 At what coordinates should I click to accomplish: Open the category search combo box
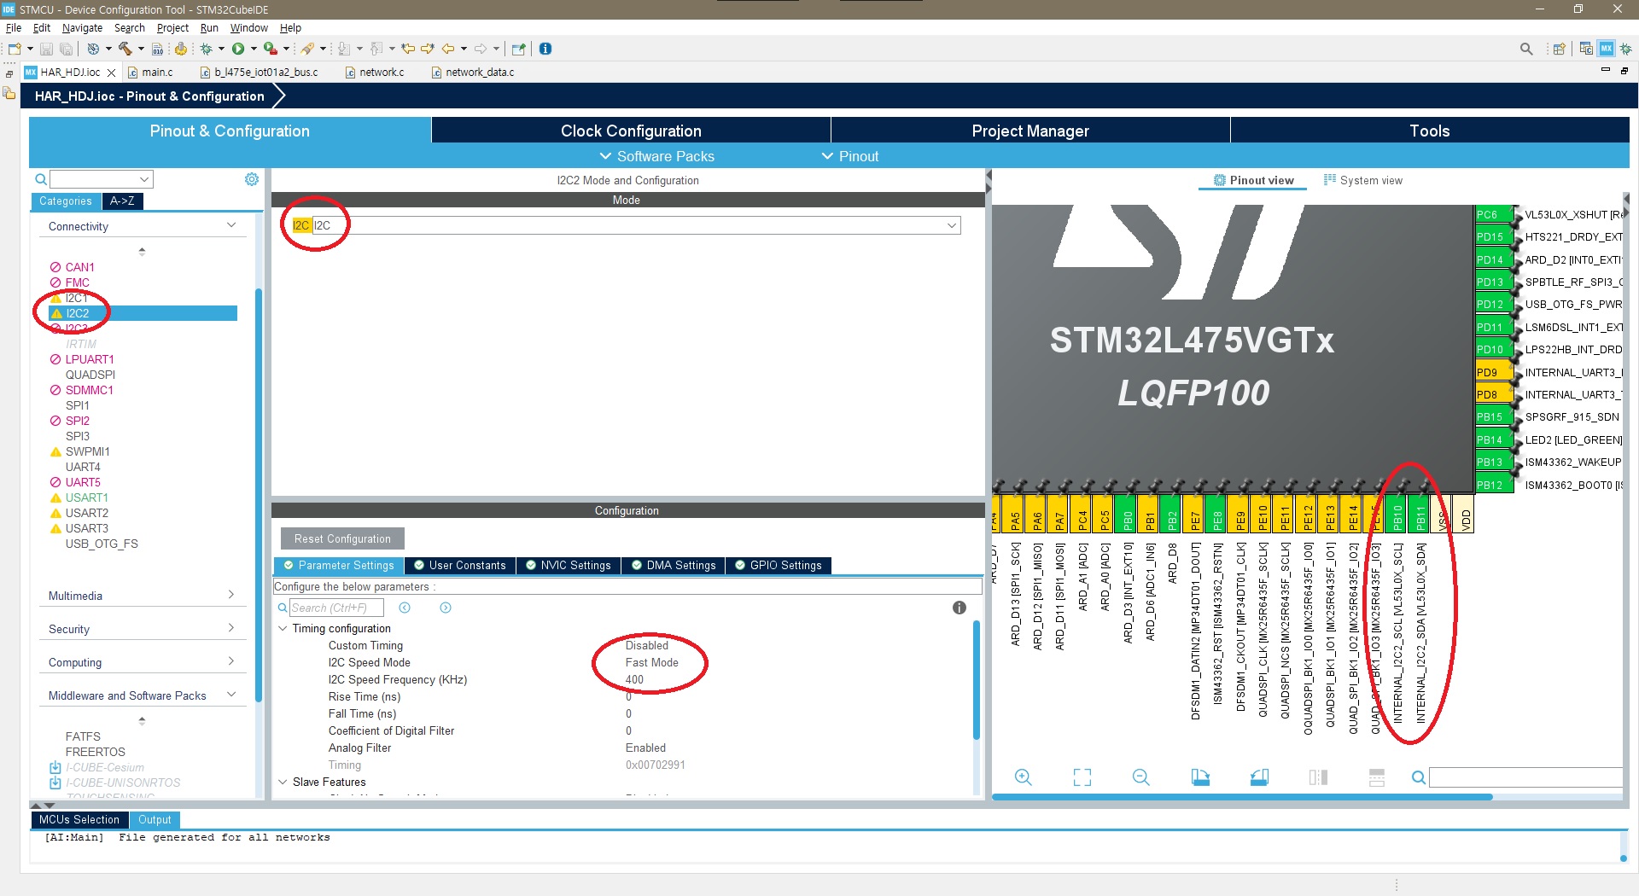click(x=101, y=179)
